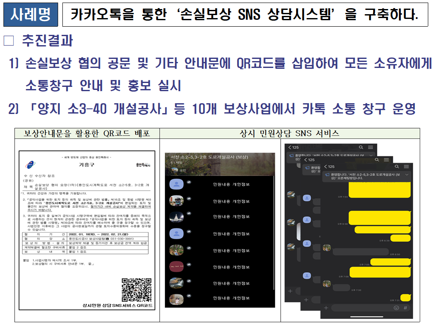Tap the back chevron on the frontmost chat screen
This screenshot has height=326, width=433.
(325, 166)
